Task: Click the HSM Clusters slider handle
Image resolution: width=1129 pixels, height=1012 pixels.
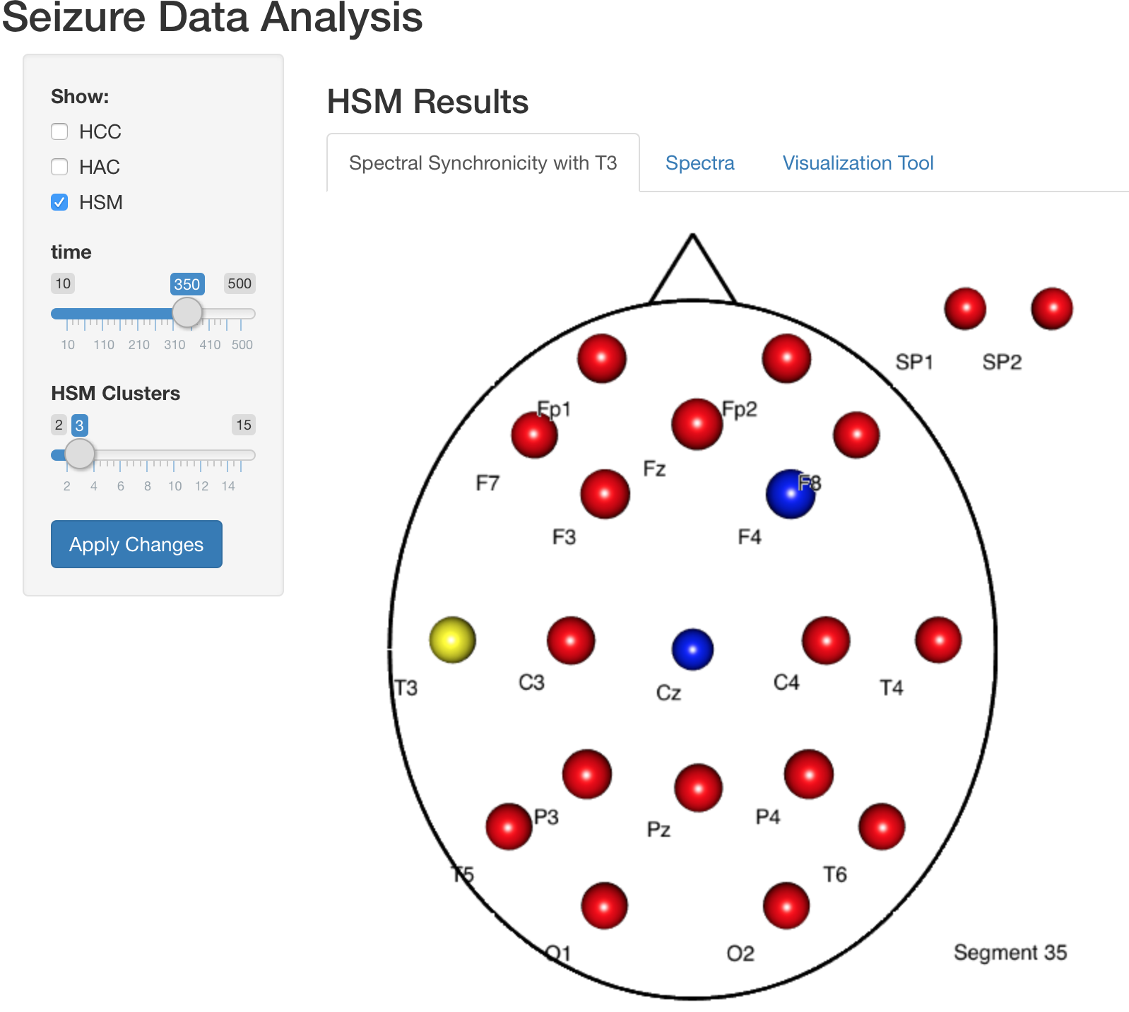Action: [x=80, y=454]
